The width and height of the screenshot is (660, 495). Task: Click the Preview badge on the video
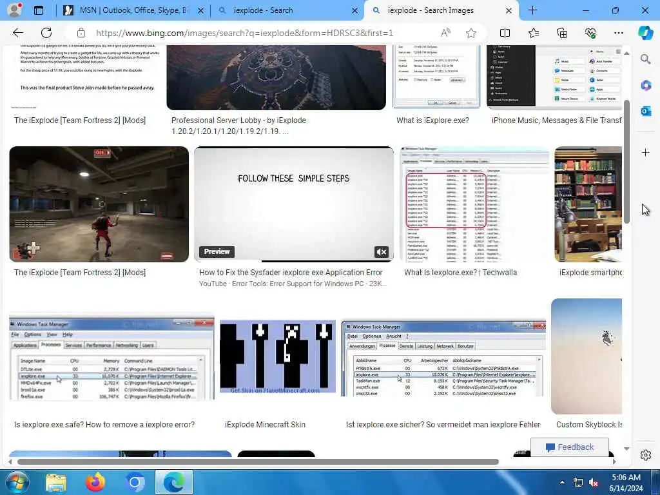coord(217,251)
